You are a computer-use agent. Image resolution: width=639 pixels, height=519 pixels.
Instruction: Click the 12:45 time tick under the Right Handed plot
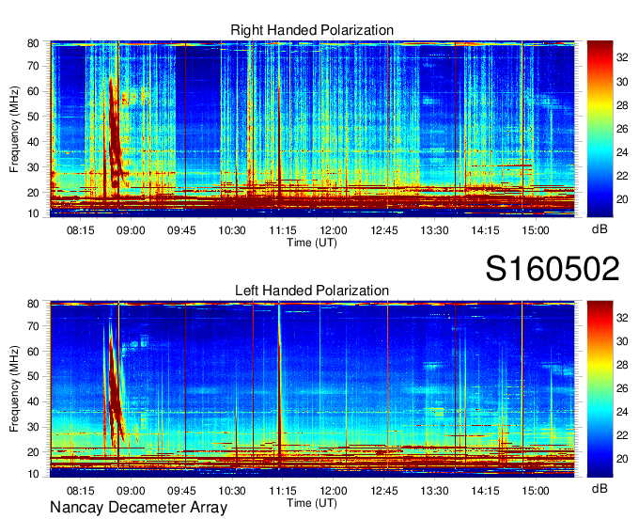384,230
